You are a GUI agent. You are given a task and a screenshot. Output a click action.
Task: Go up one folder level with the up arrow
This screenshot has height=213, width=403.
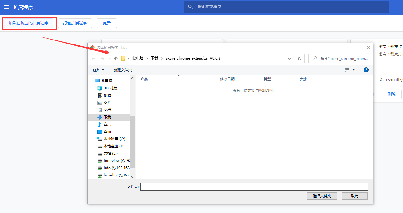click(x=115, y=58)
